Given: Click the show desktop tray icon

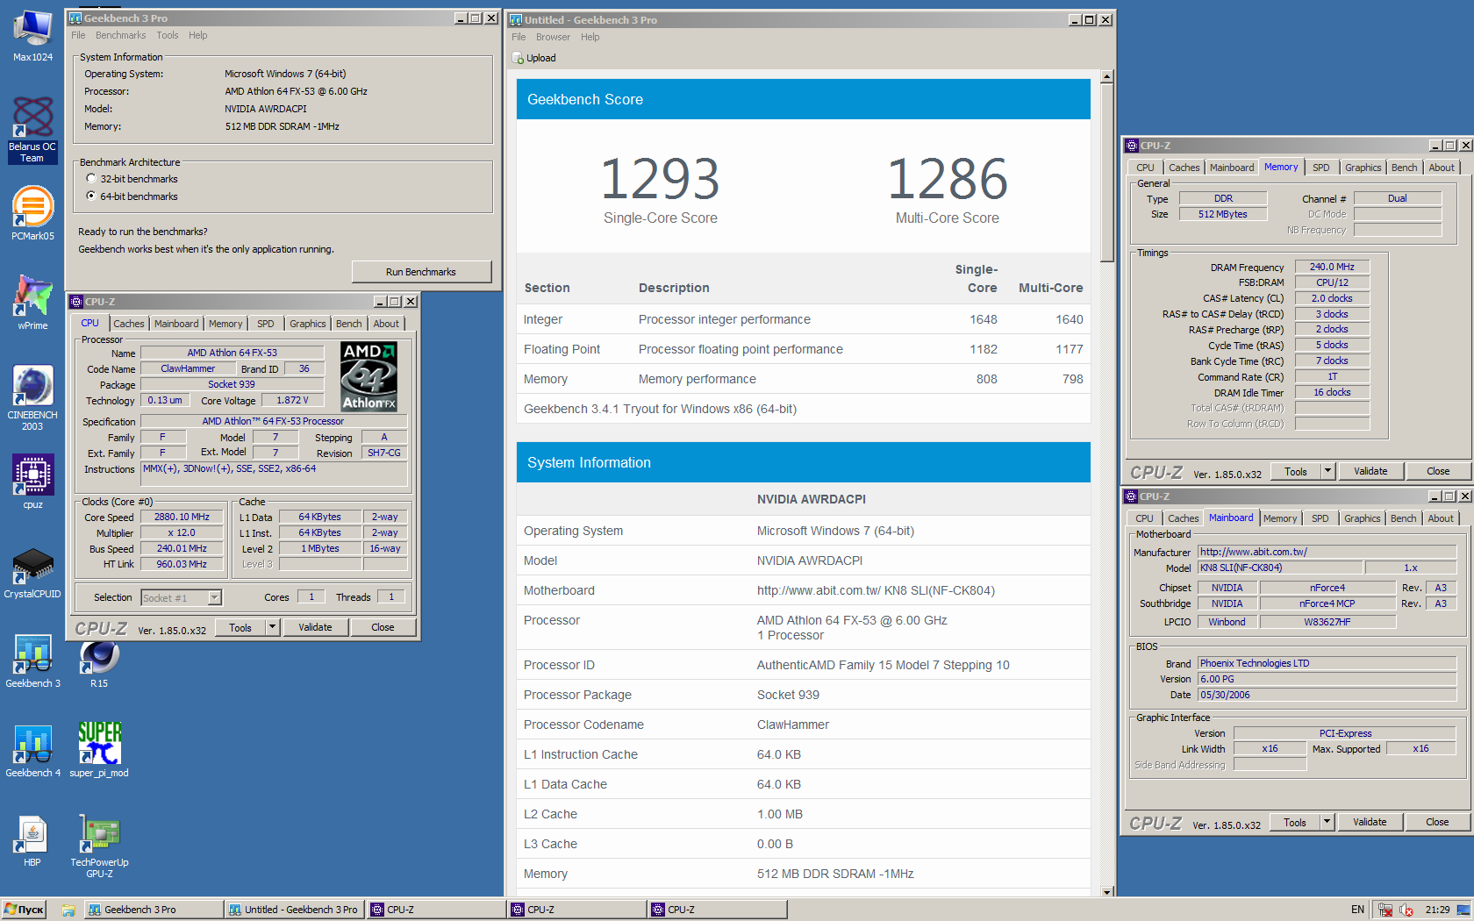Looking at the screenshot, I should [x=1463, y=910].
